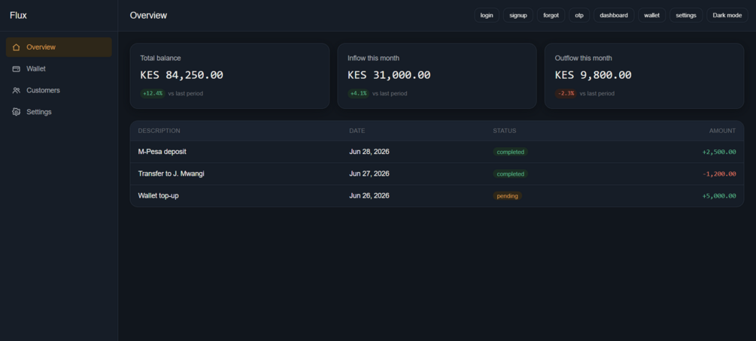Select the KES 9,800.00 outflow value
The image size is (756, 341).
tap(593, 75)
